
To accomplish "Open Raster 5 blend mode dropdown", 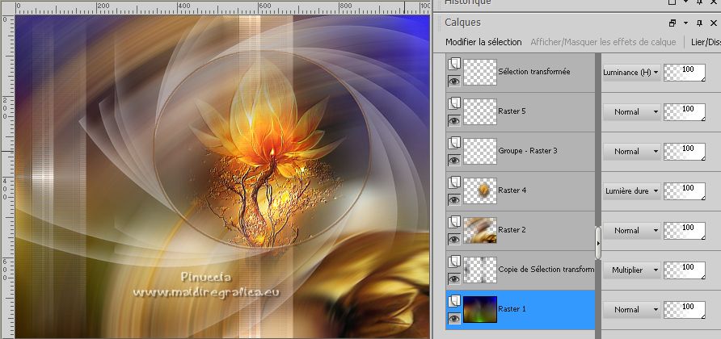I will (x=632, y=111).
